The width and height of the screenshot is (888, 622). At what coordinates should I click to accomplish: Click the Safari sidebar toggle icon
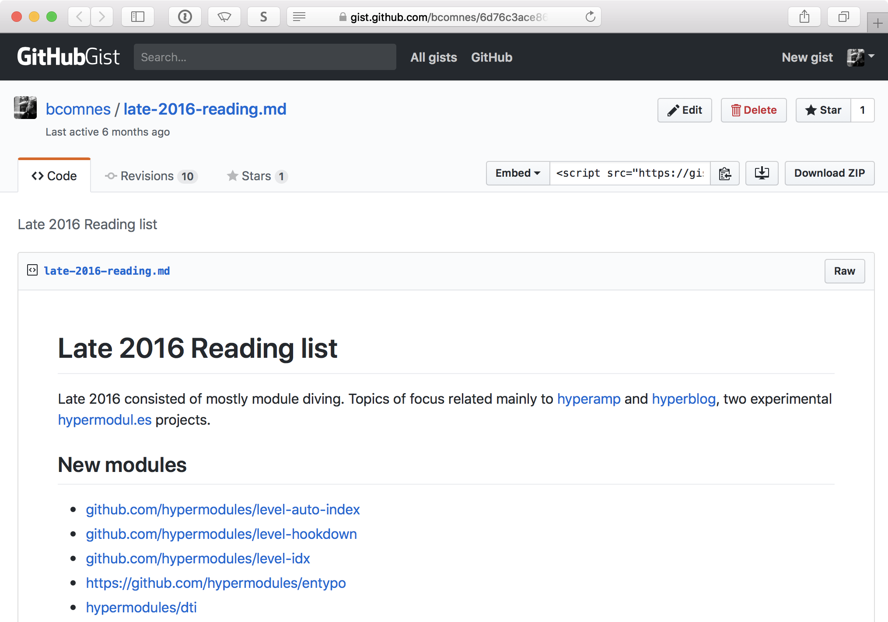point(138,17)
